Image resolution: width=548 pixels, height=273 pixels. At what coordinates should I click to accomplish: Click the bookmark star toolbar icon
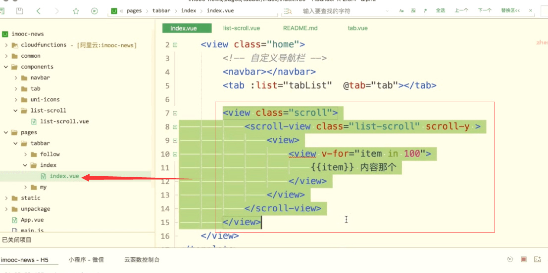point(76,11)
